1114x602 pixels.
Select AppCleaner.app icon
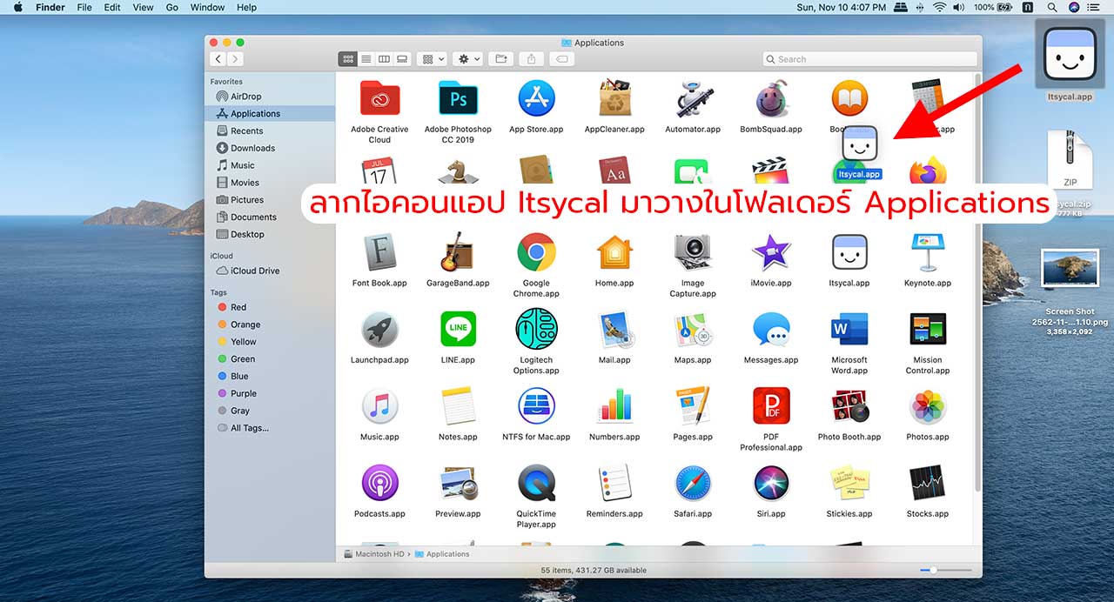click(x=614, y=99)
